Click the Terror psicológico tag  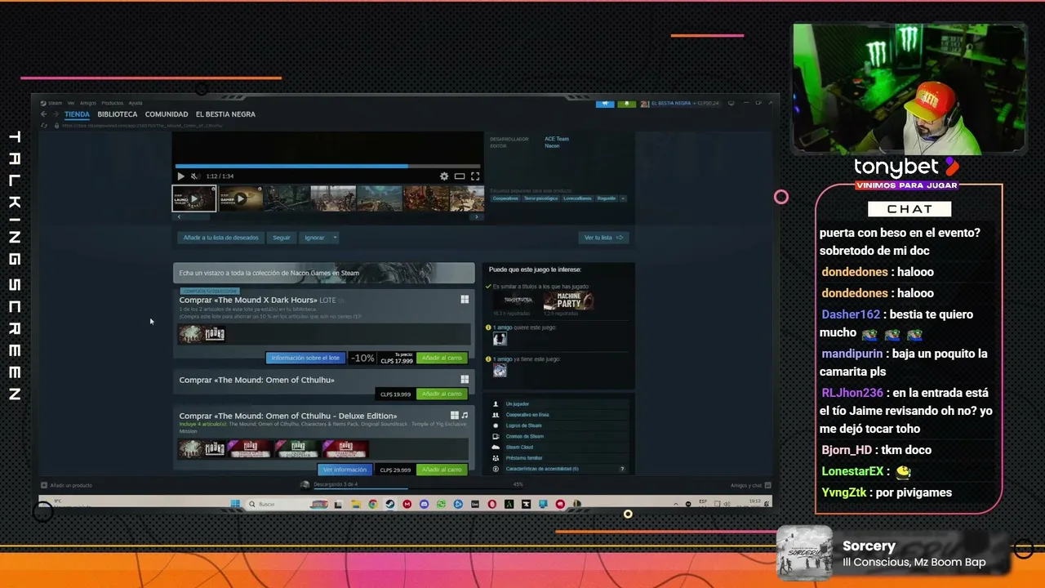click(x=540, y=198)
